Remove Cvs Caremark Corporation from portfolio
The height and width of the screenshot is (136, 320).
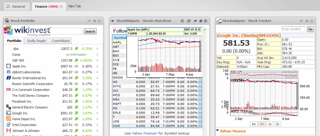point(97,90)
